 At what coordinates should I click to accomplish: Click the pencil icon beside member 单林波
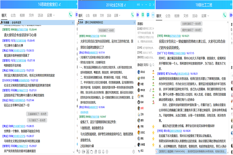(x=150, y=90)
